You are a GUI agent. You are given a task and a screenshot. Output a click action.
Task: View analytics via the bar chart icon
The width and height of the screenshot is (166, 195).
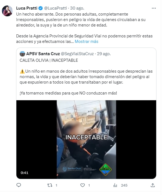[x=115, y=185]
